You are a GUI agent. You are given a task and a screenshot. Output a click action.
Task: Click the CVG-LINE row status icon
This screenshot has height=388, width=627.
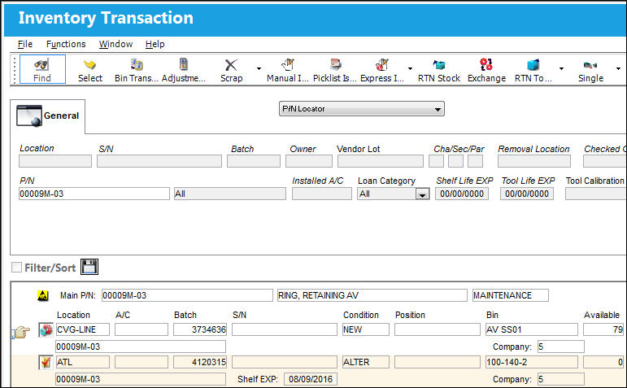tap(46, 329)
